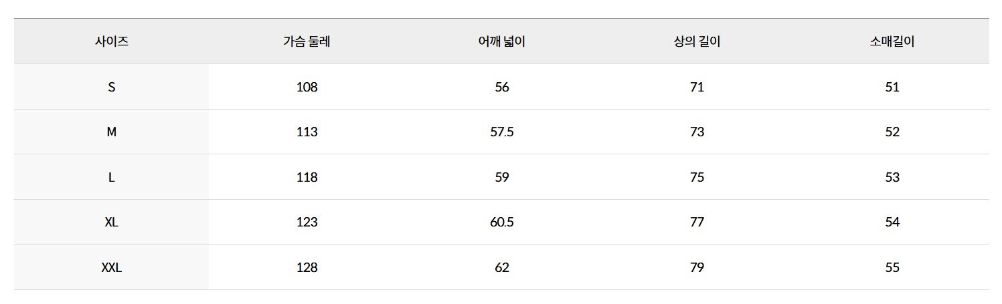Select the S size row label
The width and height of the screenshot is (1002, 304).
pyautogui.click(x=112, y=87)
